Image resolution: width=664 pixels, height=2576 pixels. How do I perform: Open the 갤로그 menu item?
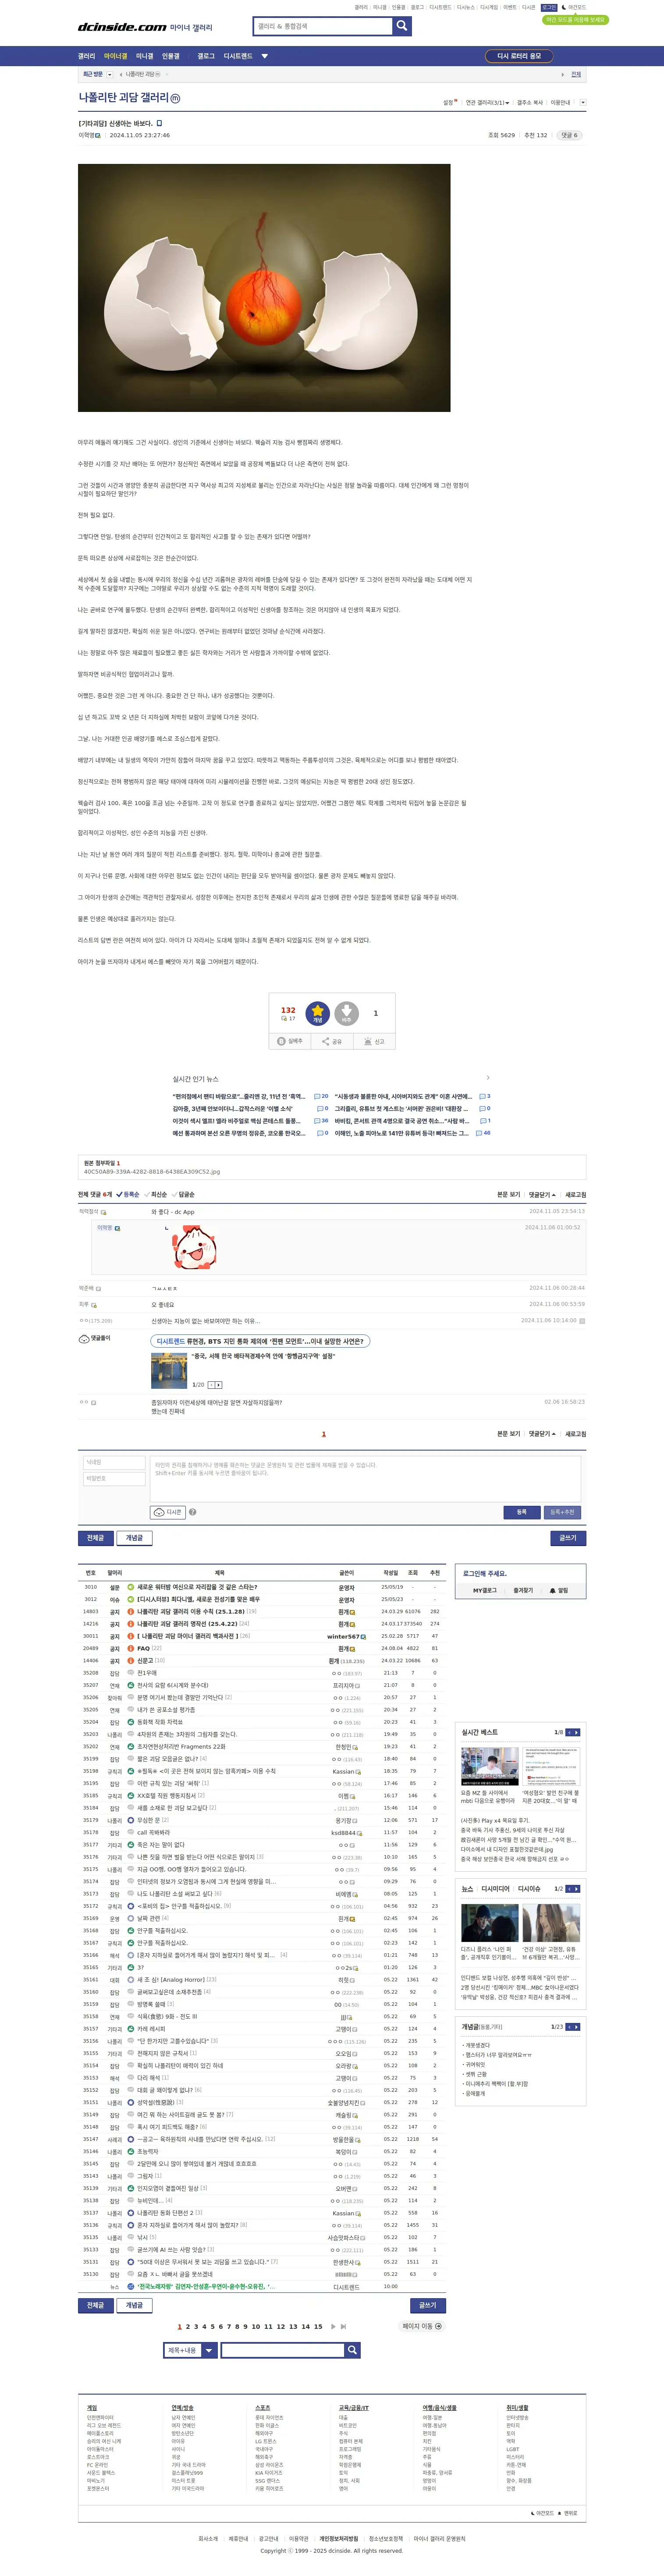(206, 56)
